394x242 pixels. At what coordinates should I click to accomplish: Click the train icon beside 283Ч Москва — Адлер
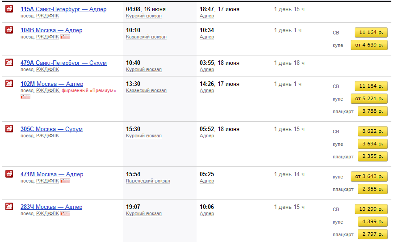click(x=9, y=207)
